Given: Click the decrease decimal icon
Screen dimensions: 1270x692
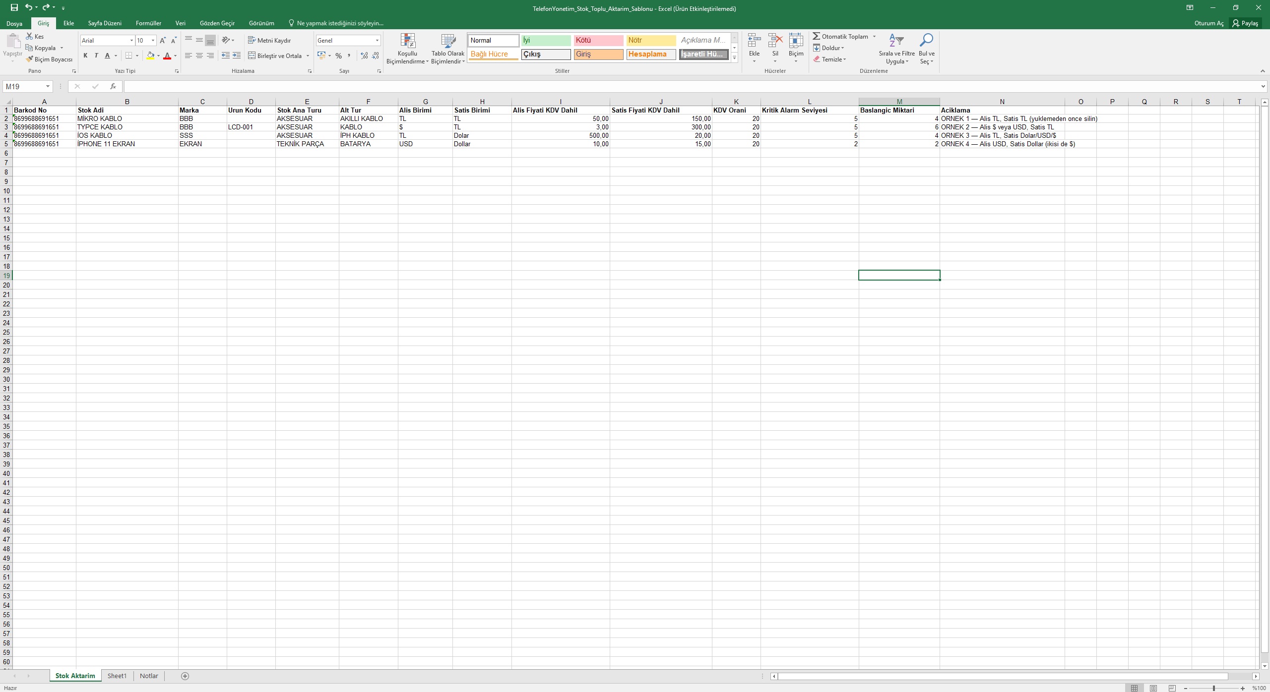Looking at the screenshot, I should [376, 56].
